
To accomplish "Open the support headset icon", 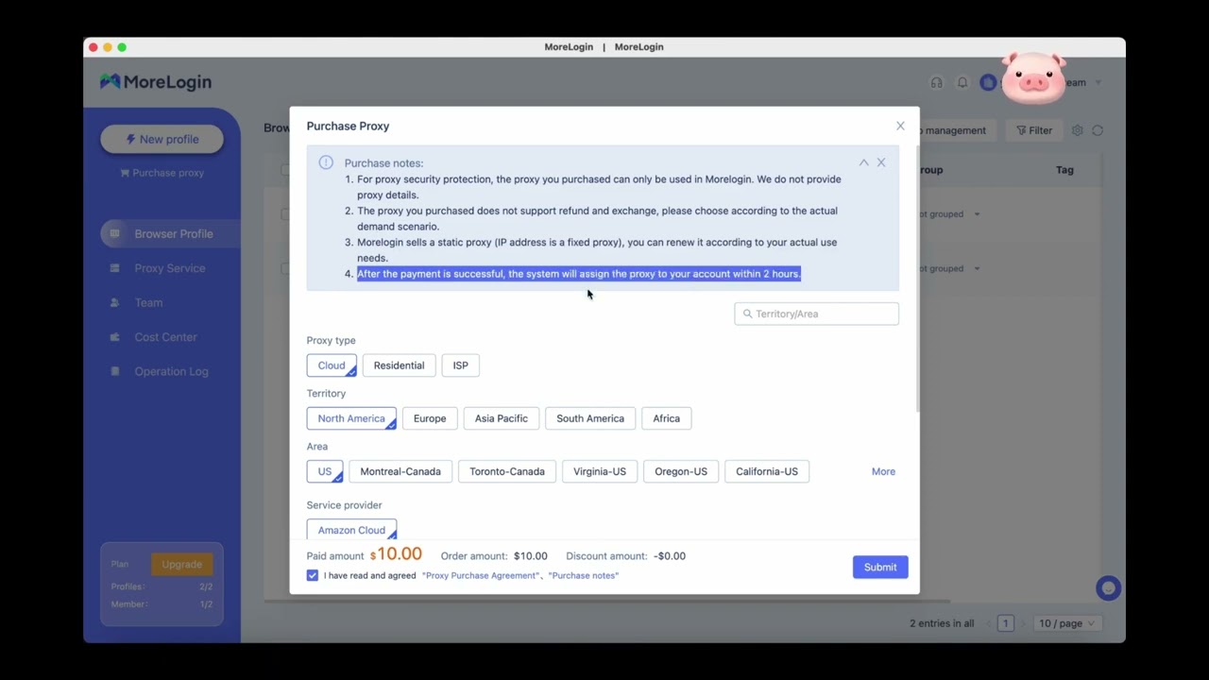I will [936, 82].
